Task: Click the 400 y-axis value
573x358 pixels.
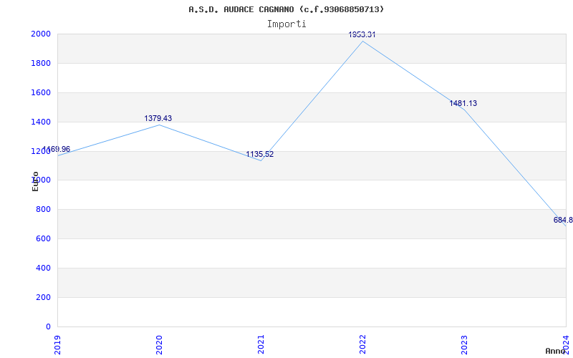Action: pyautogui.click(x=43, y=268)
